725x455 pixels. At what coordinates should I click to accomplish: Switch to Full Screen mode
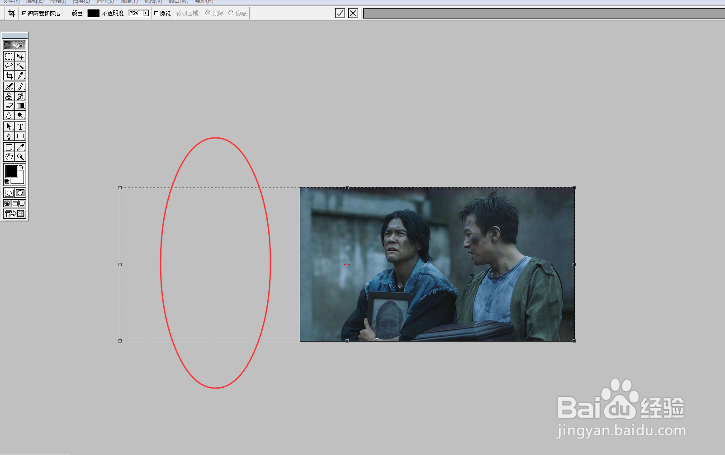tap(22, 203)
